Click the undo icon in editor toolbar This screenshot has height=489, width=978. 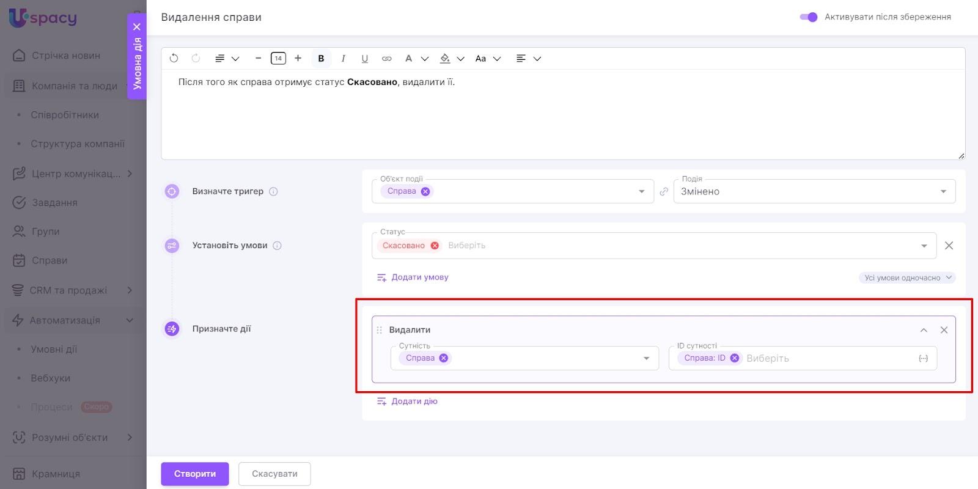pyautogui.click(x=174, y=59)
